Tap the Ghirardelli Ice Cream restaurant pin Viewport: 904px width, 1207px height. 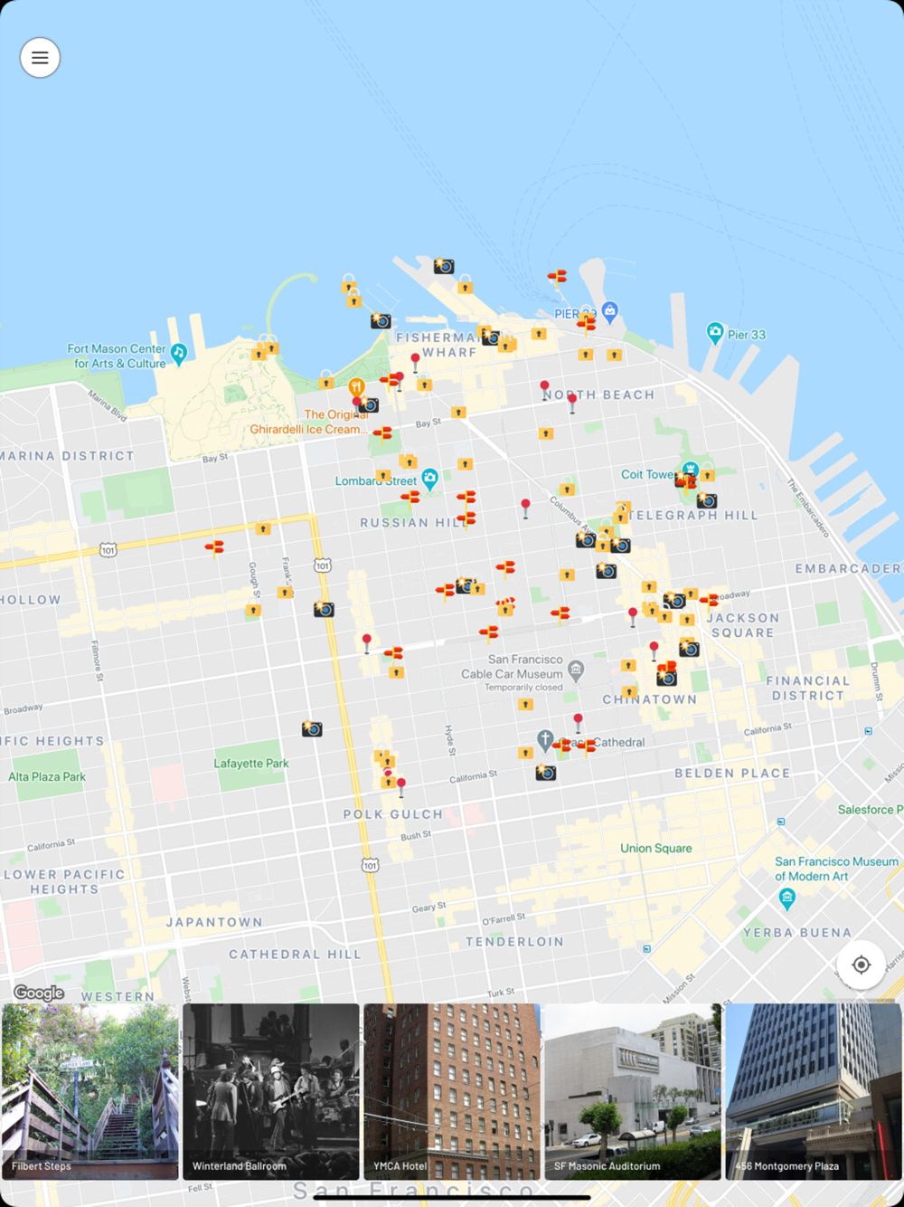pyautogui.click(x=356, y=389)
